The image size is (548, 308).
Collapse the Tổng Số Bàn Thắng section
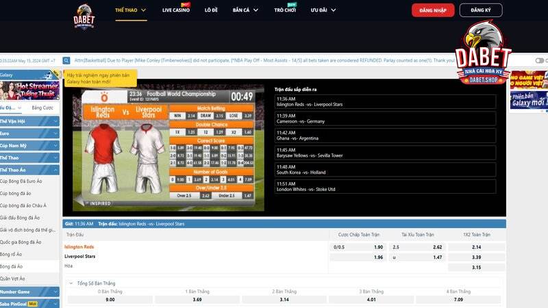70,283
